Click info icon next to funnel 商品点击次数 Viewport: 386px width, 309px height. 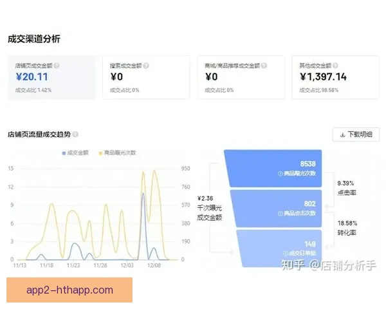[x=280, y=213]
